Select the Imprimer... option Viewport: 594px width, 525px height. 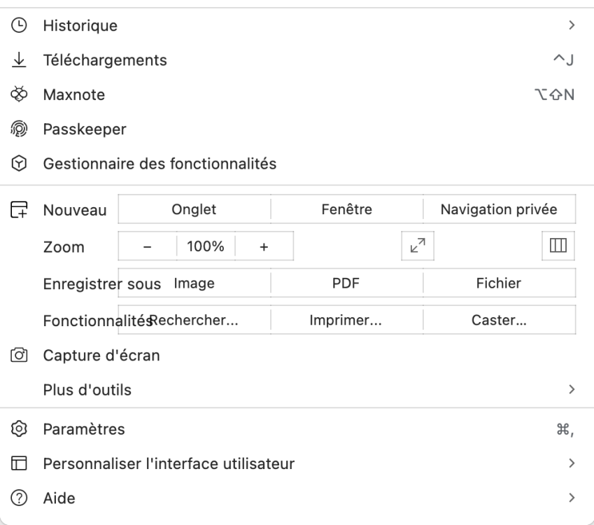346,321
